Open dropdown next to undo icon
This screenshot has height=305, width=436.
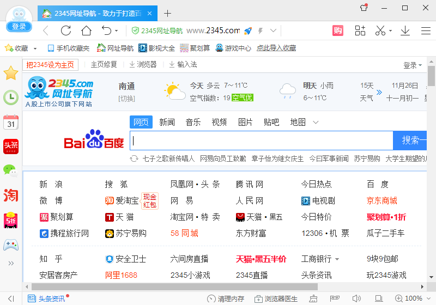pos(117,31)
